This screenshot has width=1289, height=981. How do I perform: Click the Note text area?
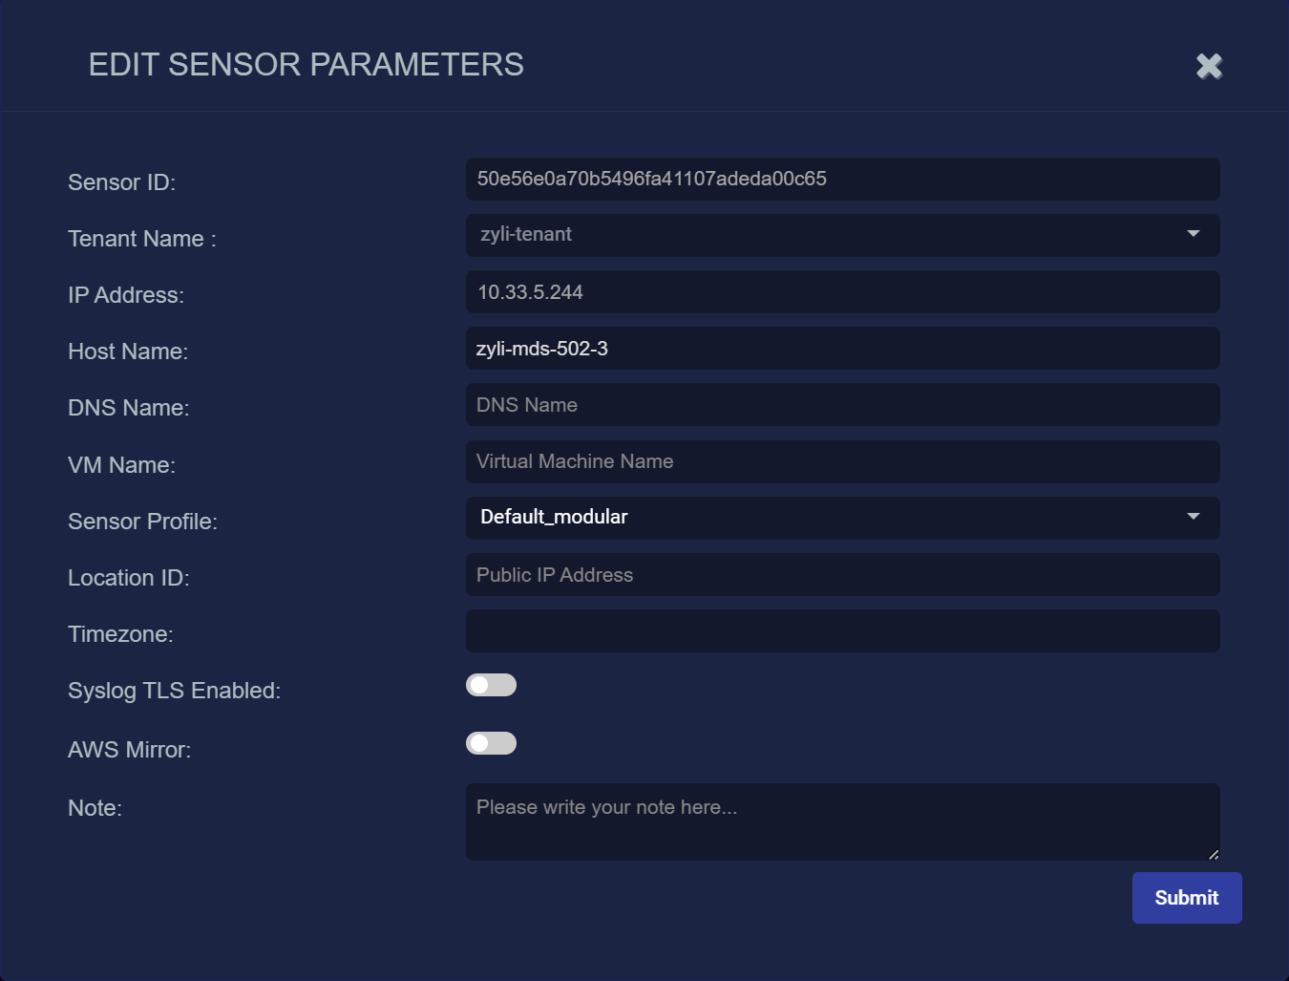[840, 820]
